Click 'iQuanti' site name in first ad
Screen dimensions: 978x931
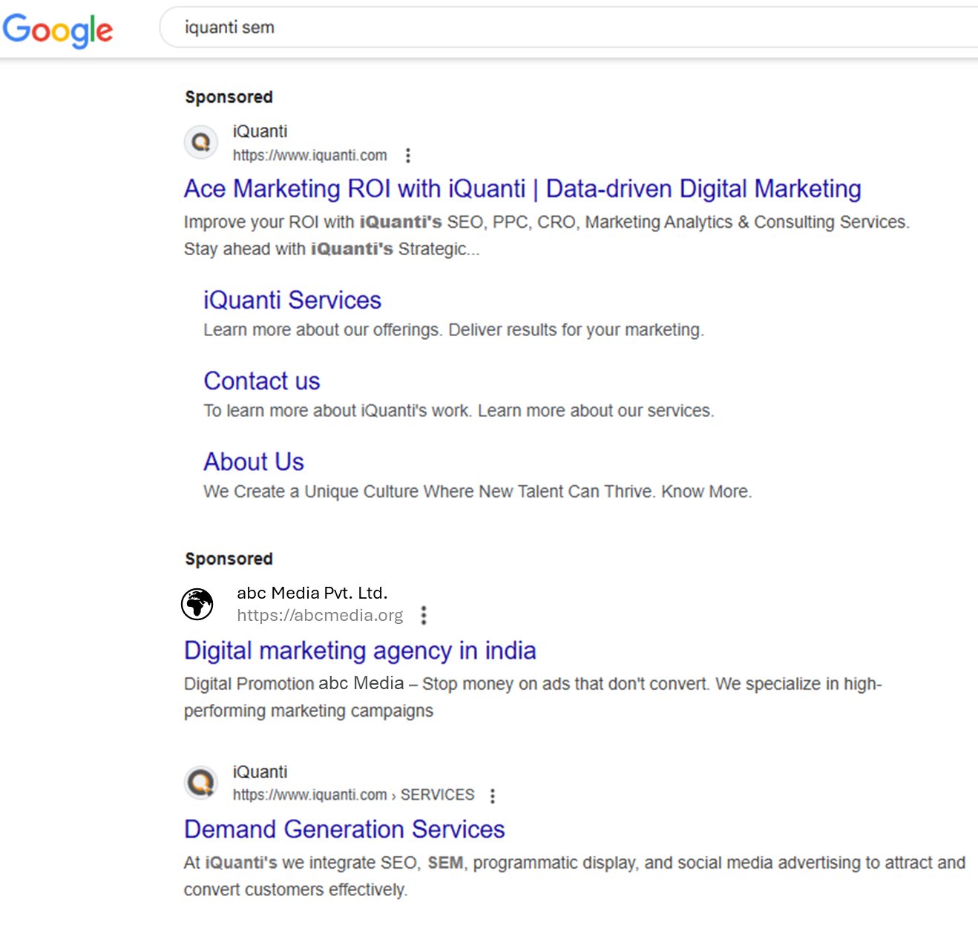coord(260,131)
